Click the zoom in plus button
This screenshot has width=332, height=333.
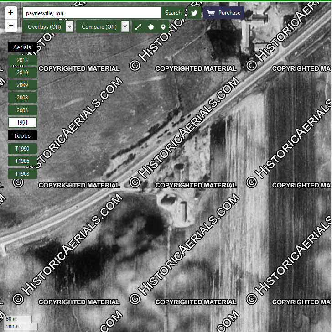[11, 13]
